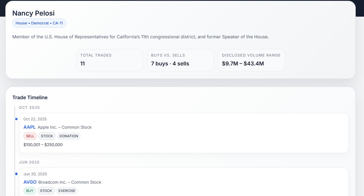Click the BUY badge on the Broadcom trade
This screenshot has width=364, height=196.
30,191
